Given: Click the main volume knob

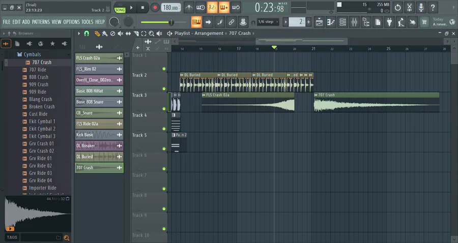Looking at the screenshot, I should coord(114,22).
